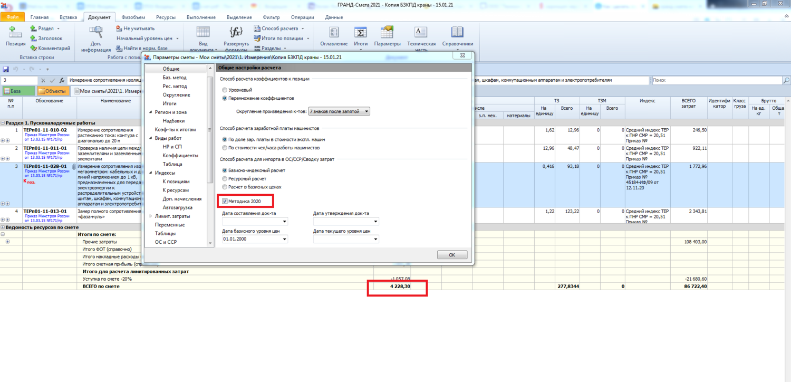The width and height of the screenshot is (791, 382).
Task: Expand the Лимит. затраты tree node
Action: click(151, 216)
